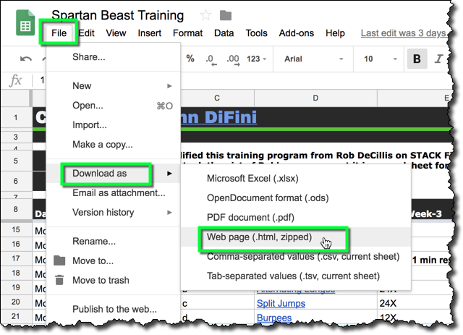Download as Tab-separated values (.tsv)
463x335 pixels.
click(296, 276)
